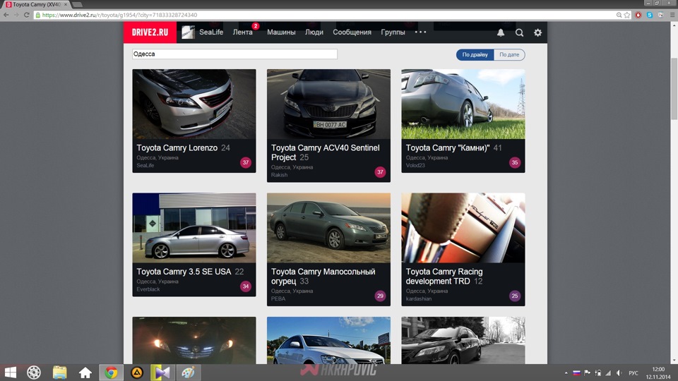Go forward with the browser forward arrow
The image size is (678, 381).
(16, 15)
